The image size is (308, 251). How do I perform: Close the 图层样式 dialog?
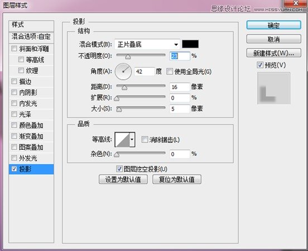pos(296,3)
